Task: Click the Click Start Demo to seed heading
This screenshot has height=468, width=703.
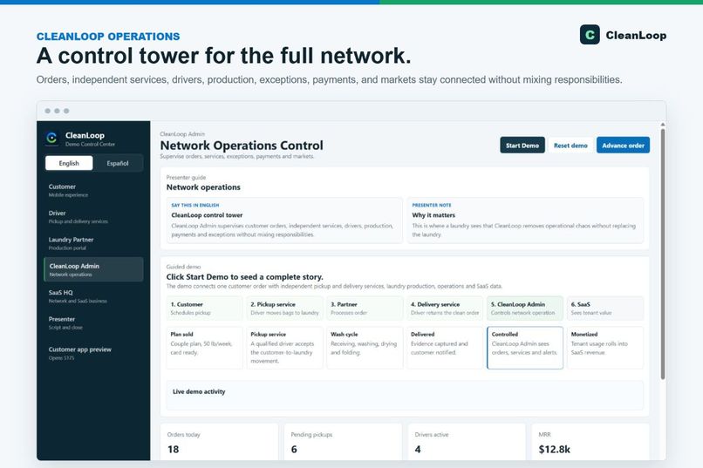Action: 245,277
